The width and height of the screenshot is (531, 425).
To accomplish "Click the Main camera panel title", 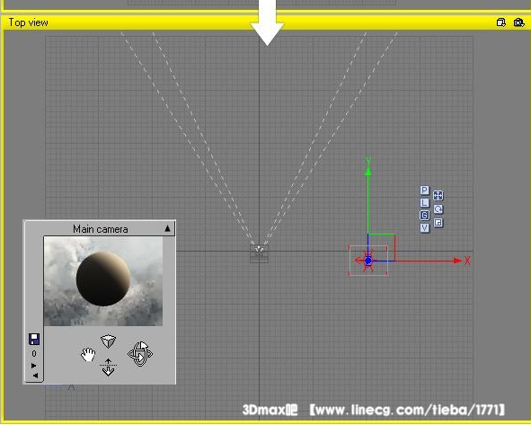I will point(101,229).
